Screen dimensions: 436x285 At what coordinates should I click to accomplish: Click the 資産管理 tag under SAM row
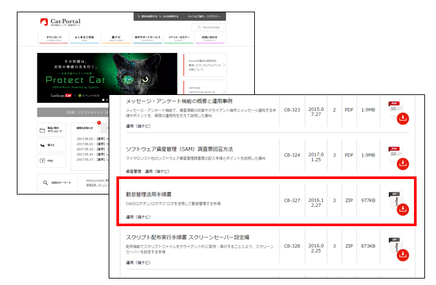(133, 171)
